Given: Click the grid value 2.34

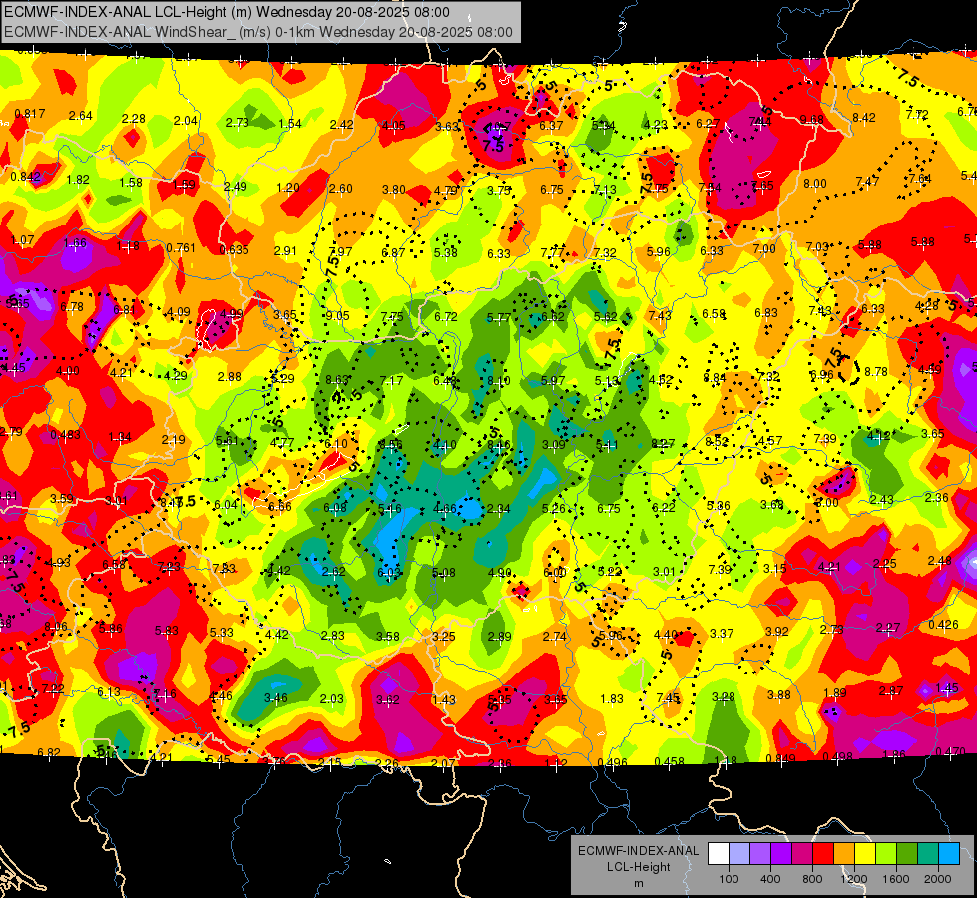Looking at the screenshot, I should (x=498, y=509).
